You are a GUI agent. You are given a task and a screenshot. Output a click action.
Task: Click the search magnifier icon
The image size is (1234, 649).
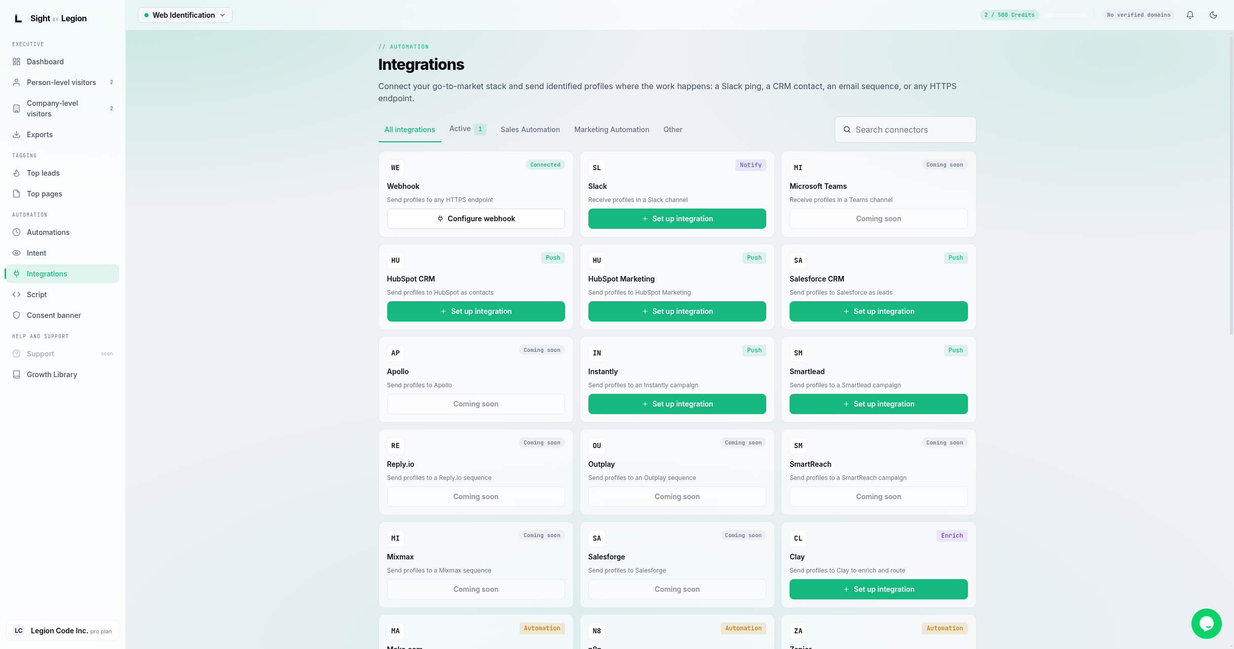coord(847,130)
